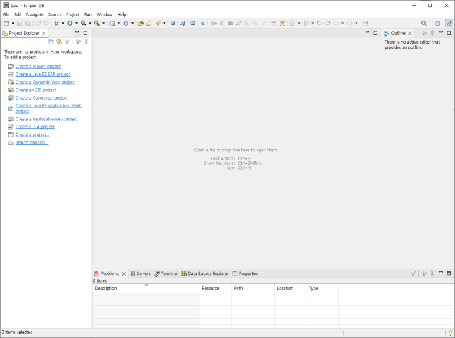Click Collapse All in Project Explorer
This screenshot has height=338, width=455.
(51, 42)
